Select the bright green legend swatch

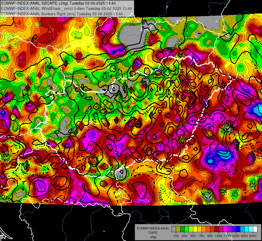187,229
